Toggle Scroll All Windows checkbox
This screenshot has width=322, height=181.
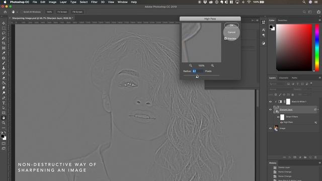pyautogui.click(x=22, y=12)
